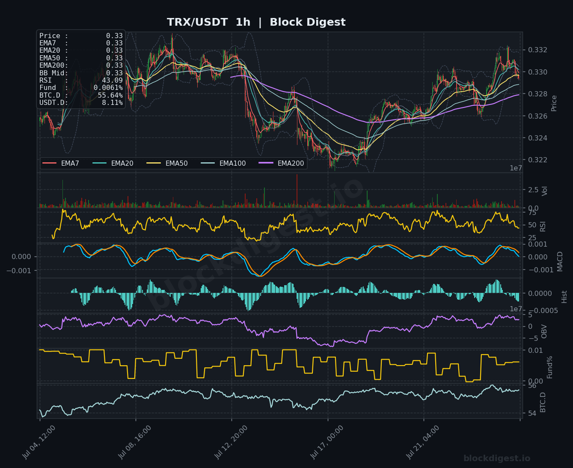
Task: Click the 0.322 price axis tick
Action: (537, 160)
